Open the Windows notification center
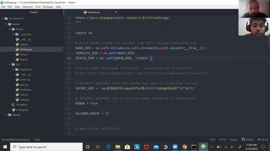 click(x=263, y=147)
